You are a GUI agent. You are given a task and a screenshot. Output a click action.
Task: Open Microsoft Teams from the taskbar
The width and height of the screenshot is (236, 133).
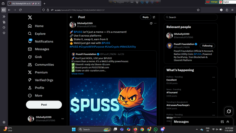click(122, 129)
